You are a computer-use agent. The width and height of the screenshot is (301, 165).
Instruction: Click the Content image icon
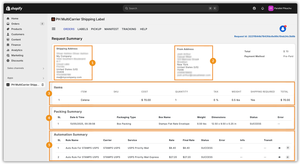[x=8, y=39]
